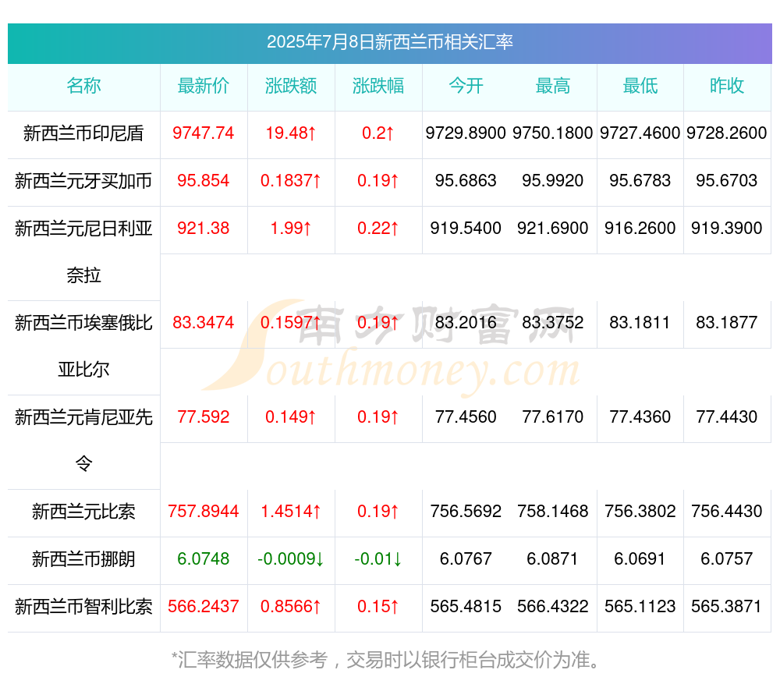Click the previous close 6.0757
780x684 pixels.
[727, 558]
